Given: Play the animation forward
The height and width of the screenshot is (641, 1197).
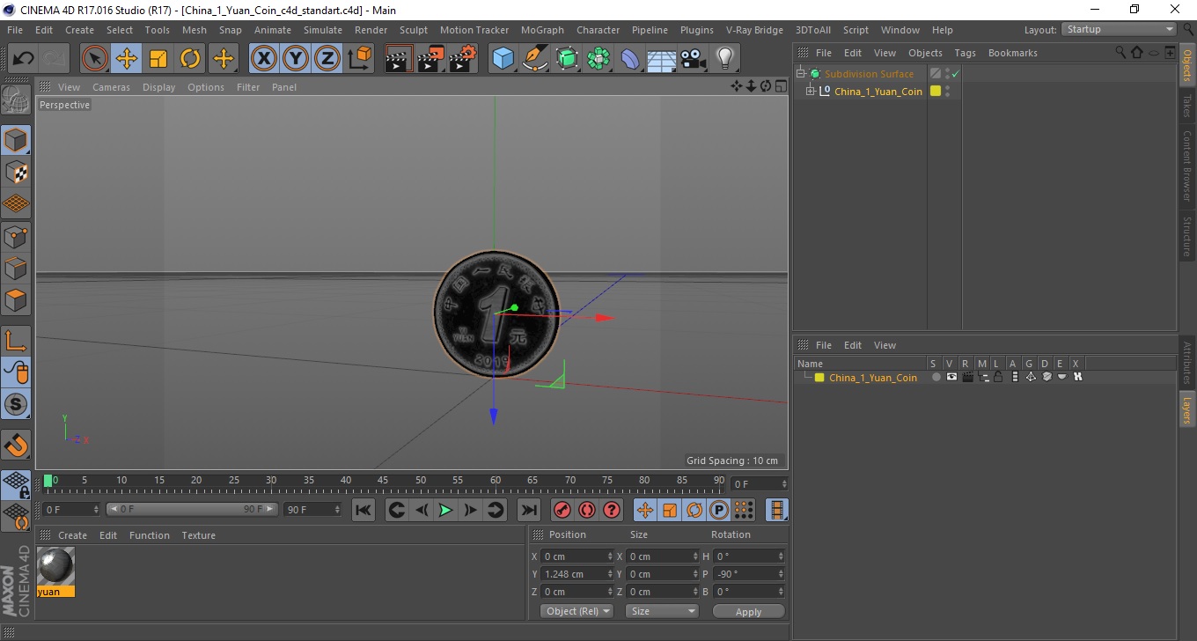Looking at the screenshot, I should tap(446, 510).
